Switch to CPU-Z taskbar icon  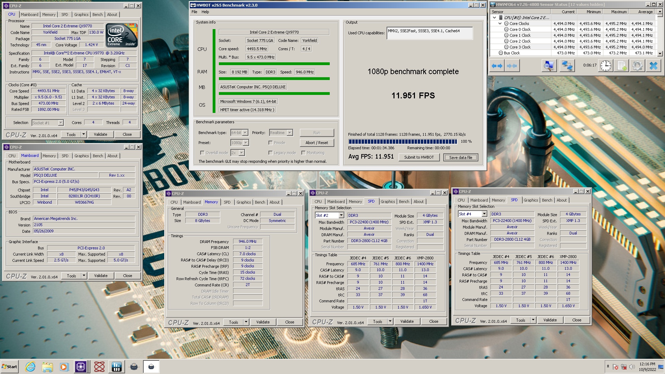click(81, 367)
